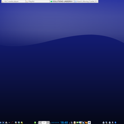Open the Playlist window from the taskbar
This screenshot has height=124, width=124.
[38, 2]
